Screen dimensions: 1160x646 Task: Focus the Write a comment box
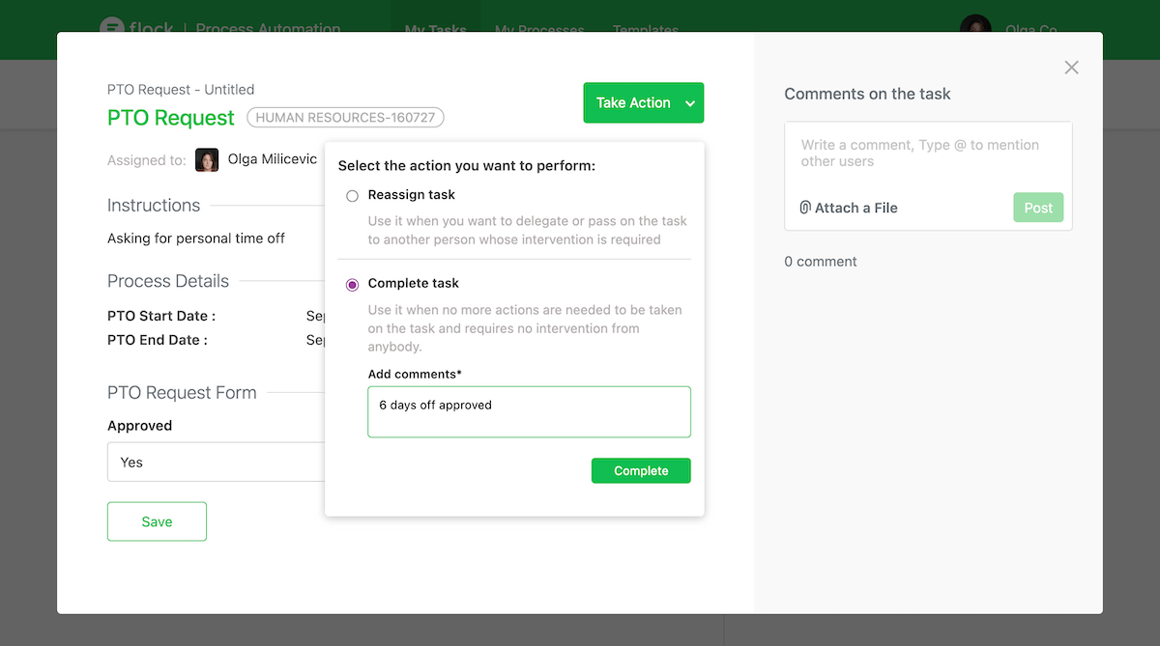[927, 154]
